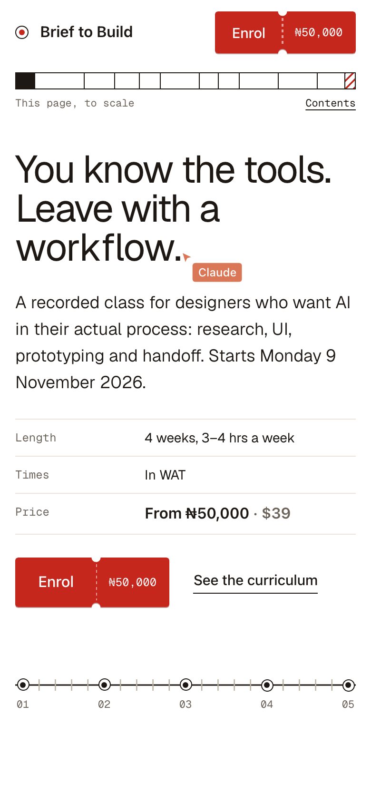
Task: Tap the ₦50,000 ticket stub in the header
Action: click(x=319, y=33)
